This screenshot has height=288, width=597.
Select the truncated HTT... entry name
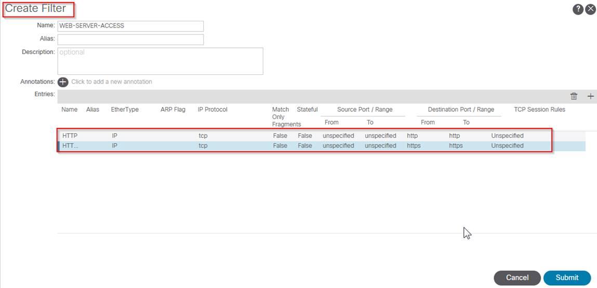[70, 146]
